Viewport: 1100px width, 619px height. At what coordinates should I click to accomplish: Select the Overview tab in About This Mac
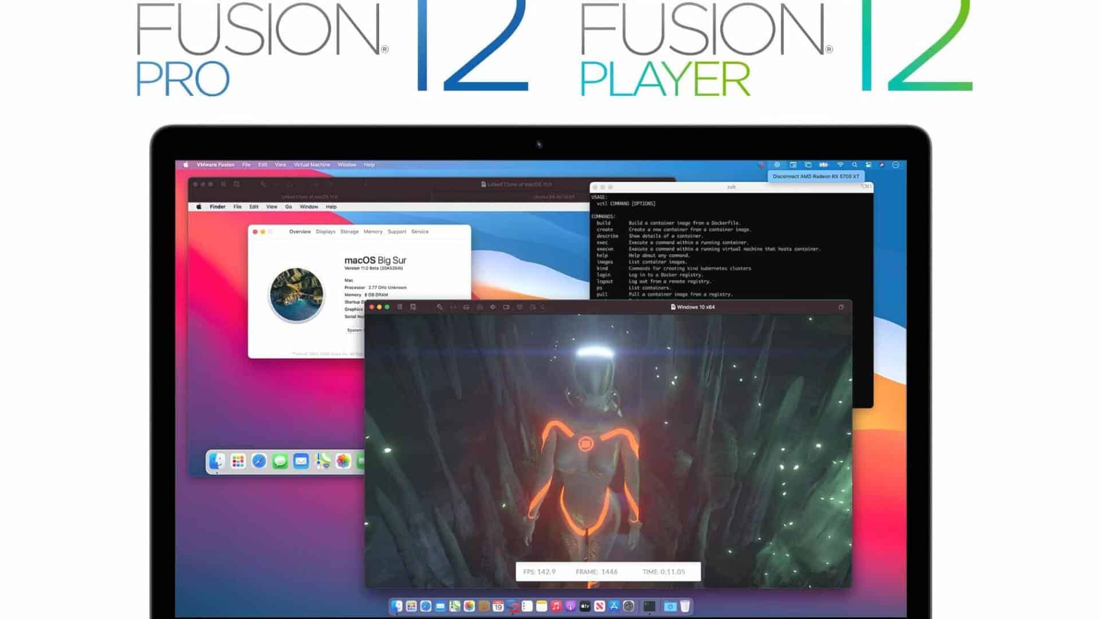[300, 232]
